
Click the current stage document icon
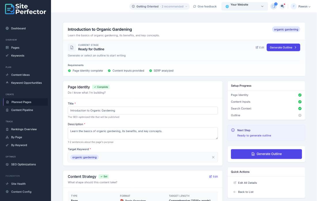pyautogui.click(x=72, y=47)
